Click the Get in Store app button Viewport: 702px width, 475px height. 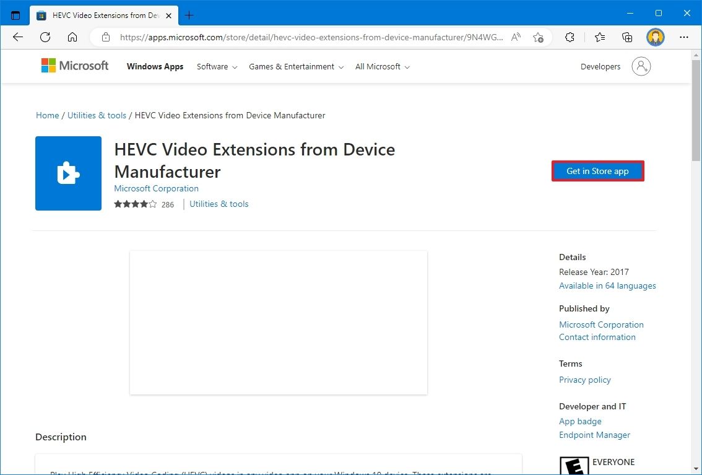(597, 171)
